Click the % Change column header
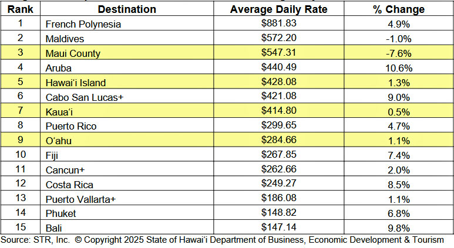454x248 pixels. click(399, 9)
